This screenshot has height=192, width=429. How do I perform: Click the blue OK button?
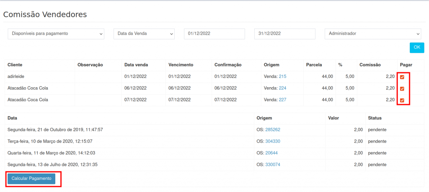point(416,47)
